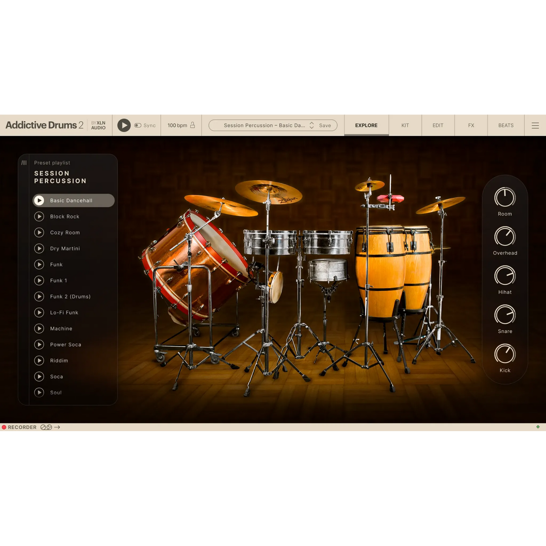The image size is (546, 546).
Task: Click the tempo lock icon
Action: tap(192, 125)
